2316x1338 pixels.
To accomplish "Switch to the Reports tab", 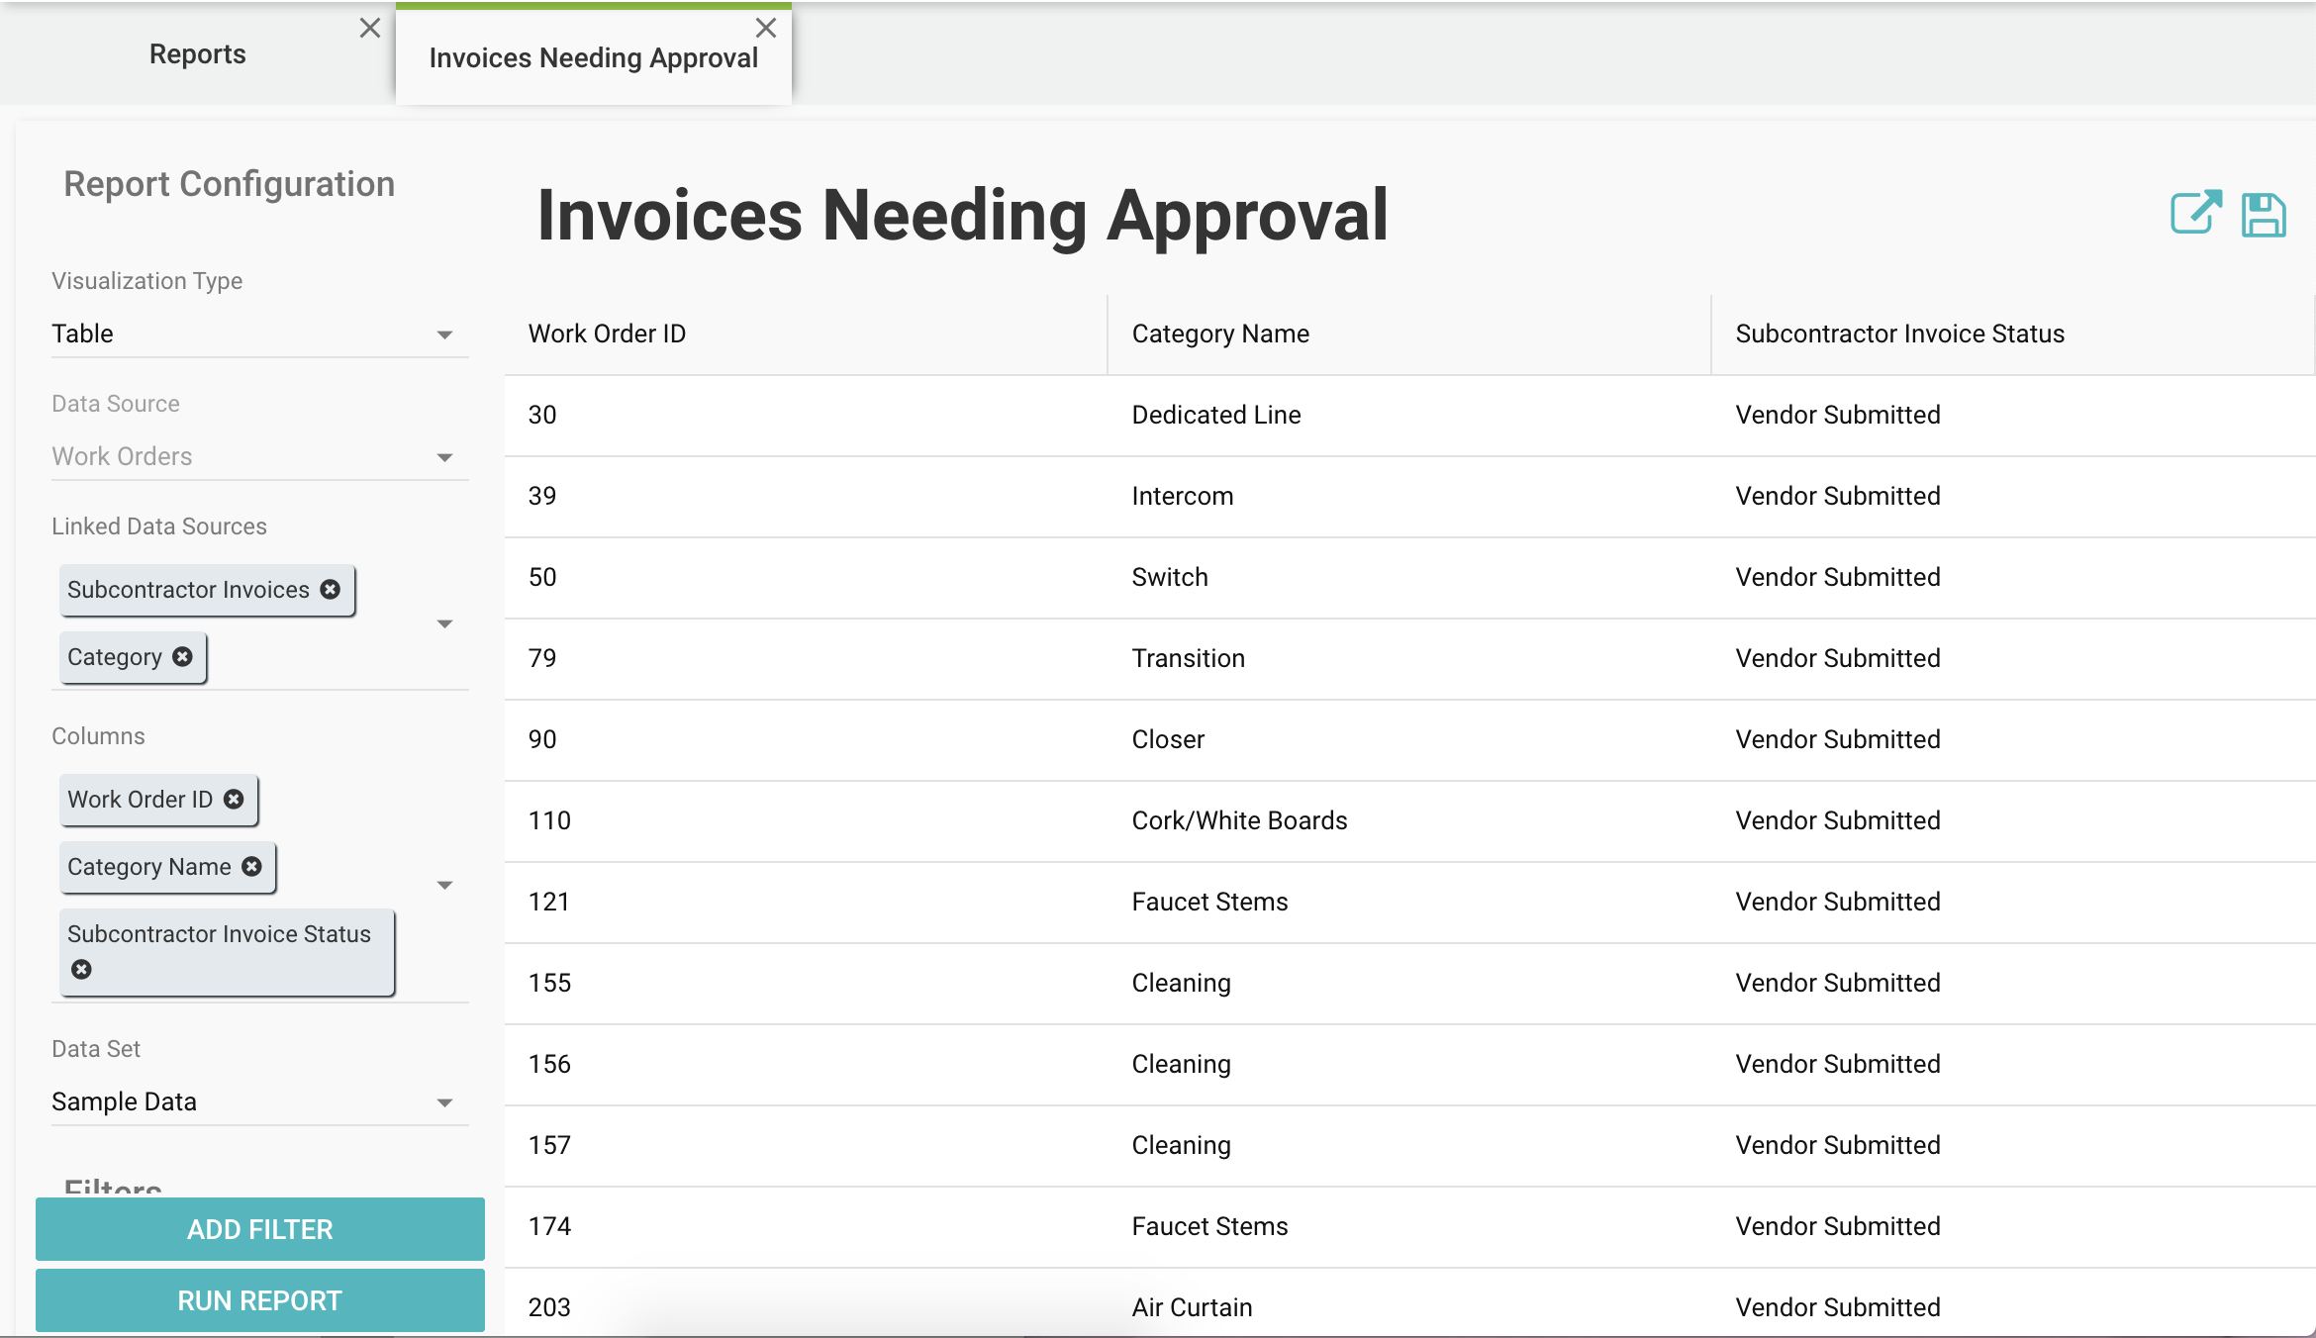I will pos(198,53).
